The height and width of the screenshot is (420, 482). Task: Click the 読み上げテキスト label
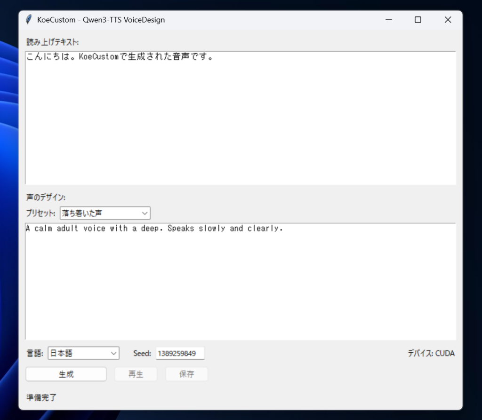(x=52, y=42)
